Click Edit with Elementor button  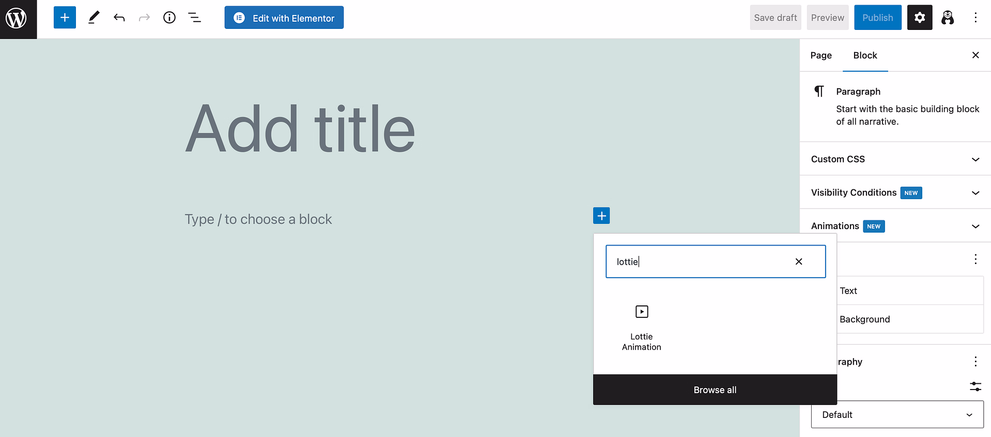point(284,18)
